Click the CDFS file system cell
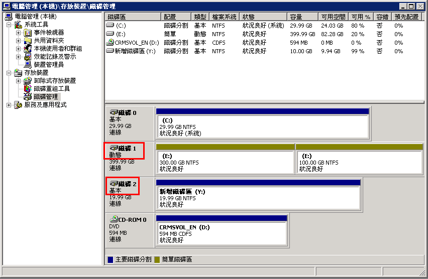 [219, 43]
